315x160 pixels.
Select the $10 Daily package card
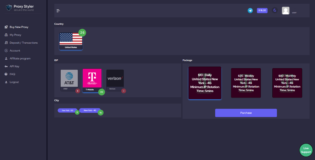click(205, 83)
